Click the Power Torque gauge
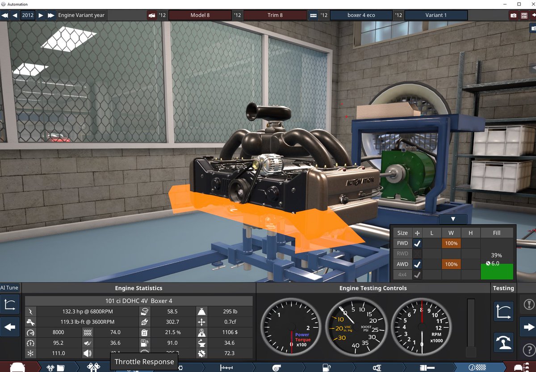 (x=292, y=328)
